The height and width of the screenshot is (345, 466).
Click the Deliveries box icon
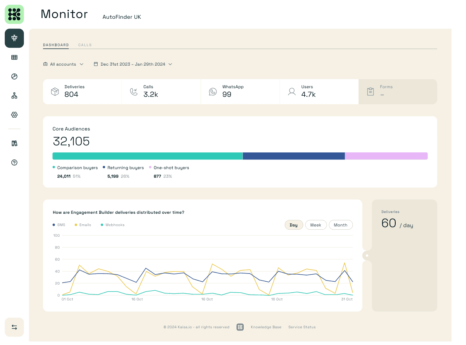[x=55, y=91]
